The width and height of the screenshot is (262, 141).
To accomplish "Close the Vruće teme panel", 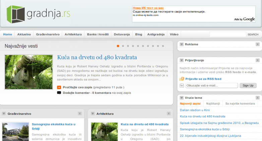I will coord(257,98).
